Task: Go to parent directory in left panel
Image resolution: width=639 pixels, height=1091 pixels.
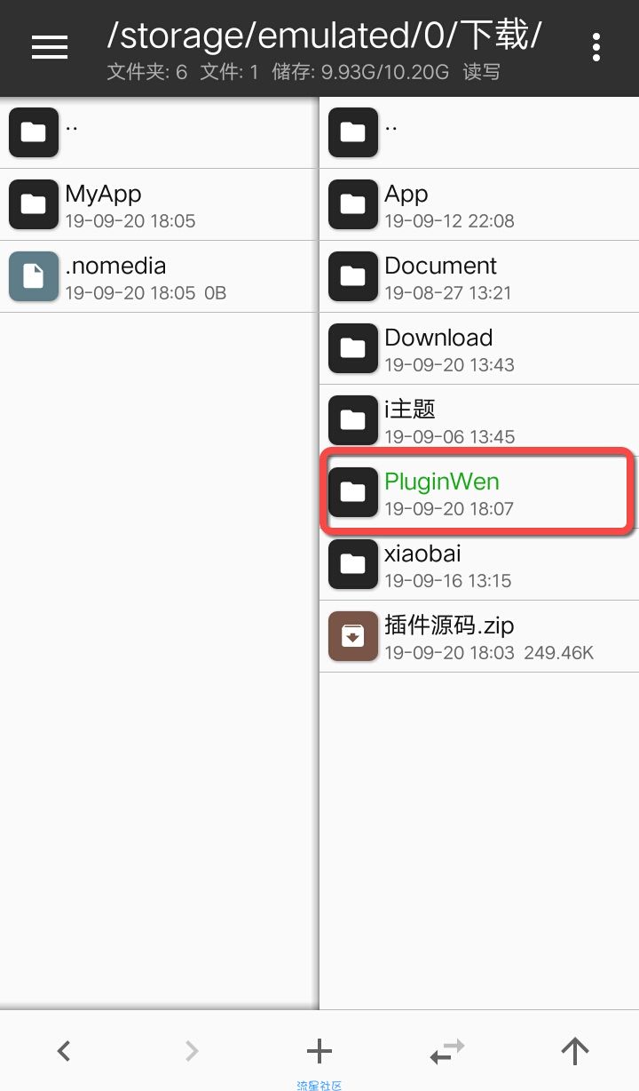Action: [160, 132]
